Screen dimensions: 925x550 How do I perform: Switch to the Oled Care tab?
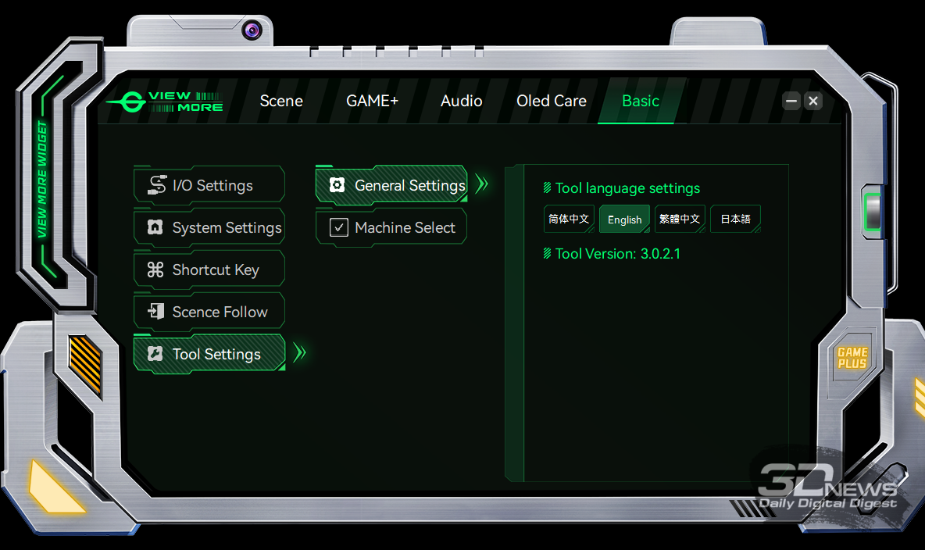tap(551, 101)
